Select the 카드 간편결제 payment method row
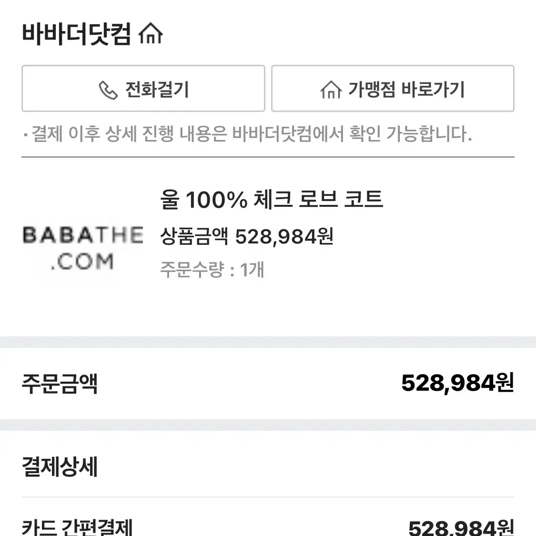The height and width of the screenshot is (536, 536). tap(268, 526)
